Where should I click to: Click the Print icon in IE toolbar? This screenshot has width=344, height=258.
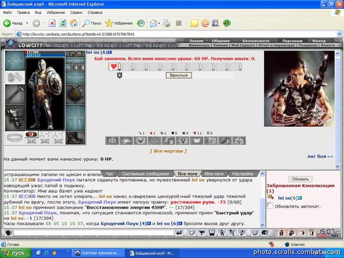(x=166, y=23)
